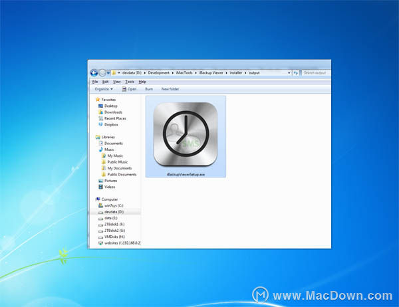Open win7sys (C:) drive
Screen dimensions: 399x307
[114, 205]
